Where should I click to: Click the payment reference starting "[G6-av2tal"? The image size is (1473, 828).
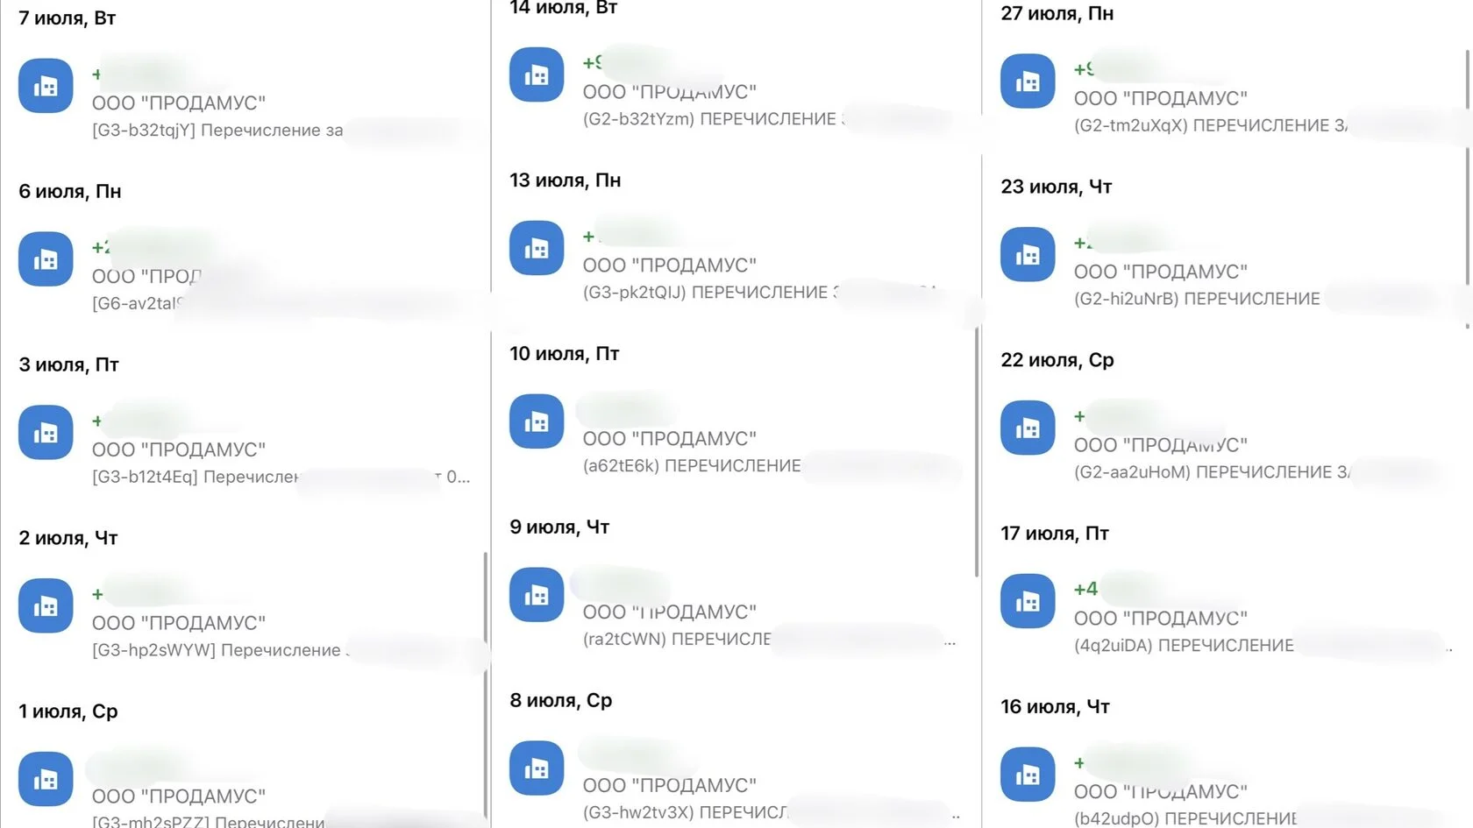tap(138, 304)
